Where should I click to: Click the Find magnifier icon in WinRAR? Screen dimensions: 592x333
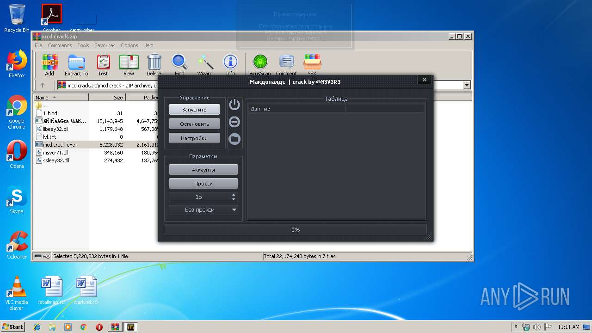179,65
